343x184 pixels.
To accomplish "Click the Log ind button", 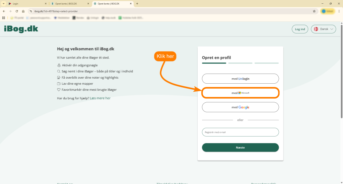I will pyautogui.click(x=300, y=29).
